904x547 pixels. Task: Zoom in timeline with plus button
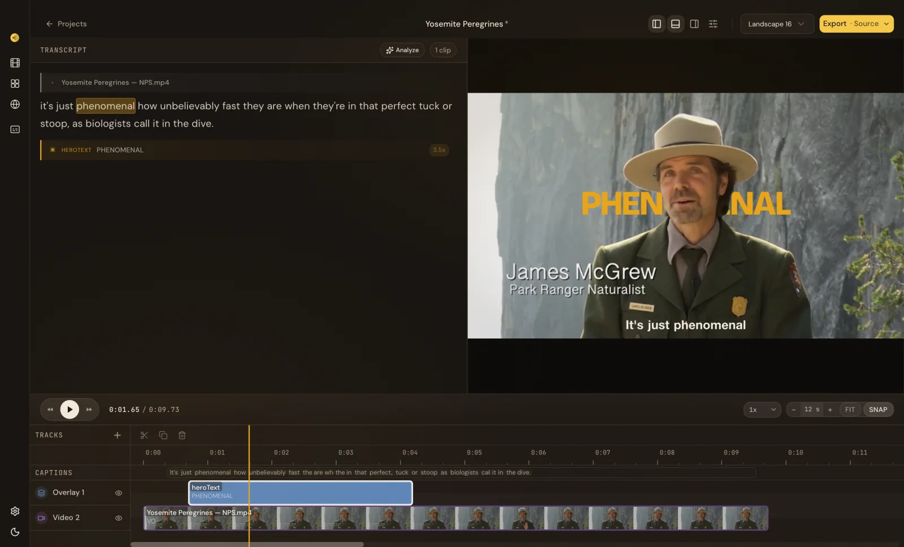coord(830,410)
